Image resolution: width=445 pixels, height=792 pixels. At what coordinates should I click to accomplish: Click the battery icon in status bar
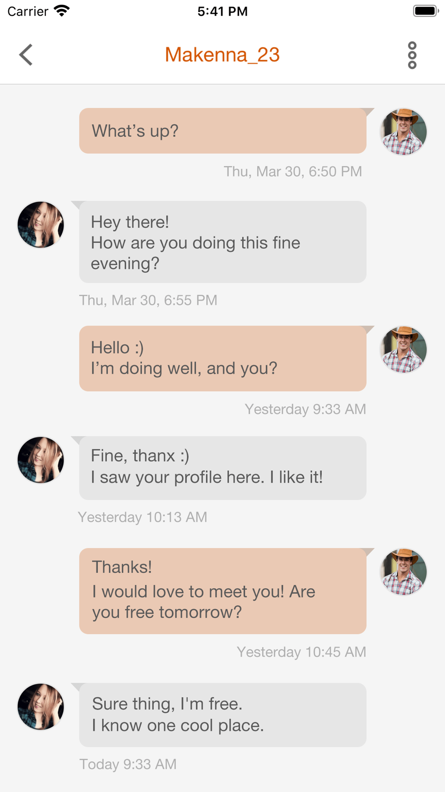(x=426, y=11)
